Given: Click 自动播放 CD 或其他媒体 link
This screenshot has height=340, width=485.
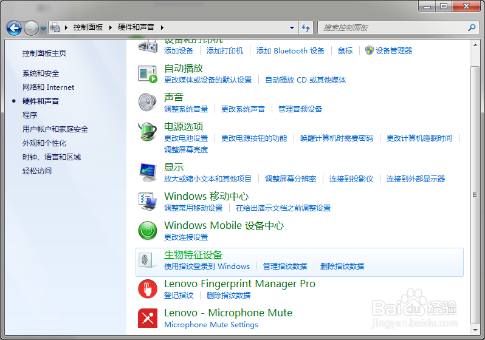Looking at the screenshot, I should (305, 80).
